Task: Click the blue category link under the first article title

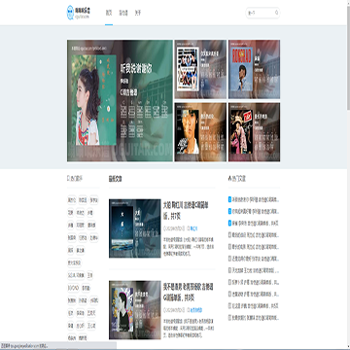Action: (193, 228)
